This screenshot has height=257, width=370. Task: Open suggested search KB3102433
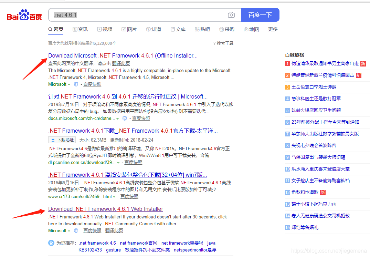tap(90, 250)
